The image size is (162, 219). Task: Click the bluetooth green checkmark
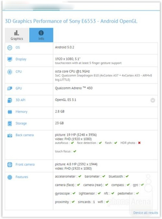[127, 176]
